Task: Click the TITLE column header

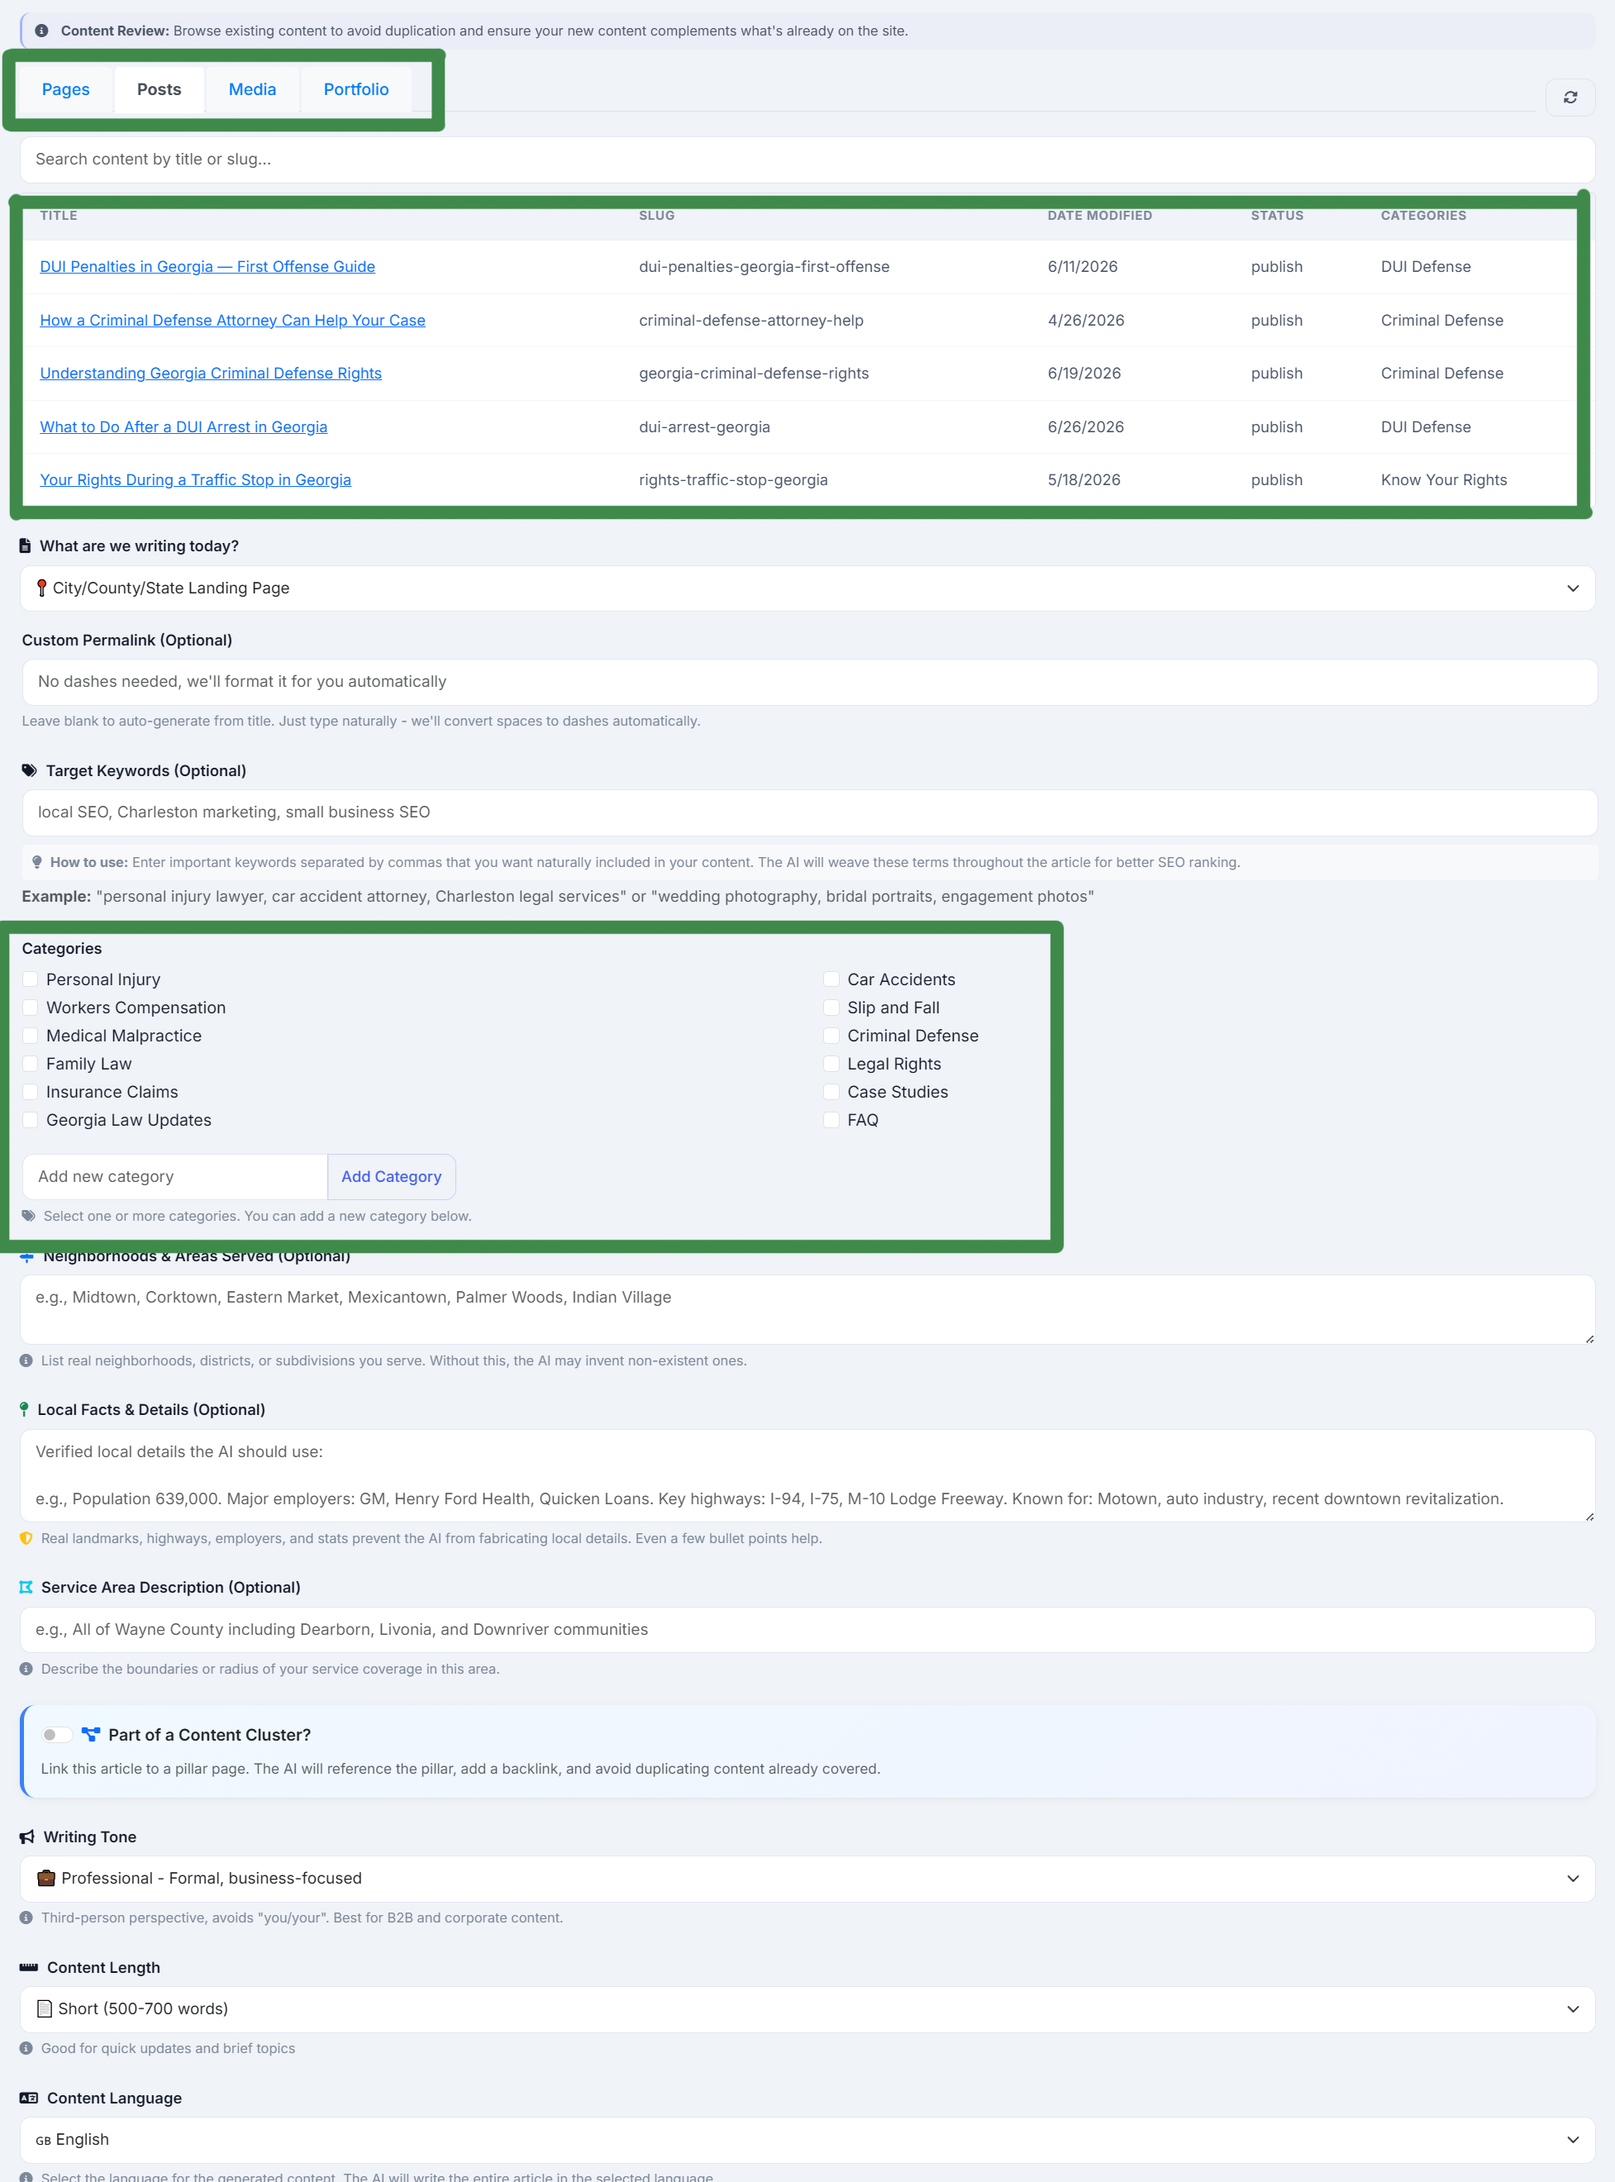Action: (x=59, y=216)
